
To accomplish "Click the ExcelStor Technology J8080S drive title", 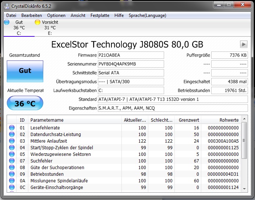I will pyautogui.click(x=127, y=44).
